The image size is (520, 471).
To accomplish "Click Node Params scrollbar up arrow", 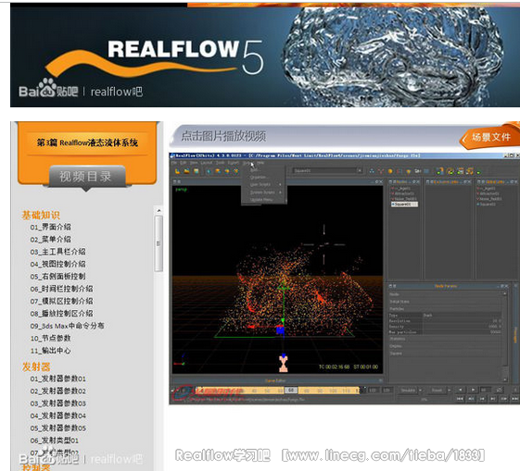I will coord(505,294).
